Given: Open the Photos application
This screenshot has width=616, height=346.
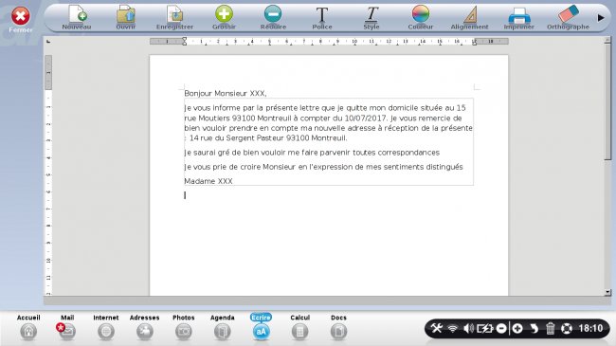Looking at the screenshot, I should point(184,327).
